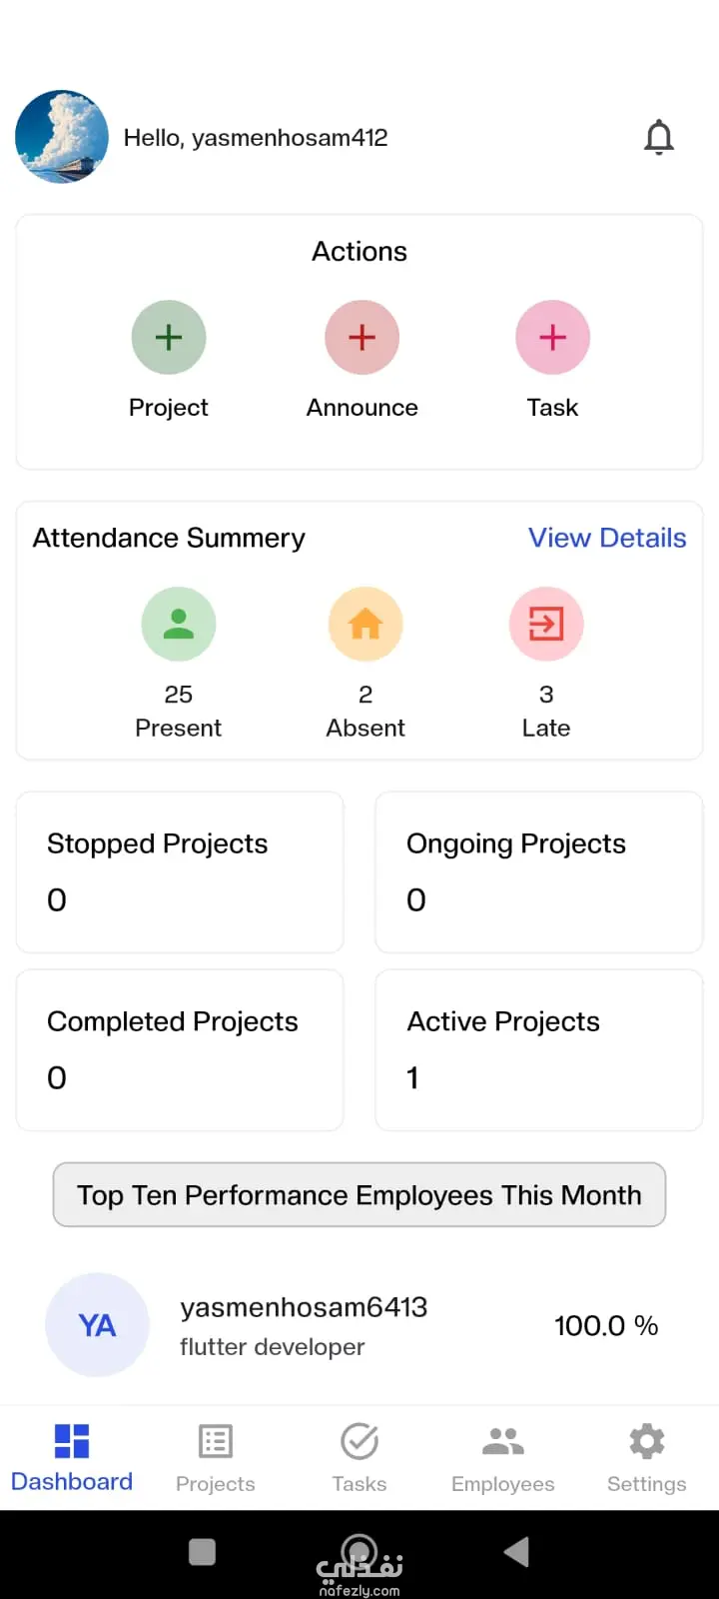Open View Details for attendance
Image resolution: width=719 pixels, height=1599 pixels.
coord(607,538)
